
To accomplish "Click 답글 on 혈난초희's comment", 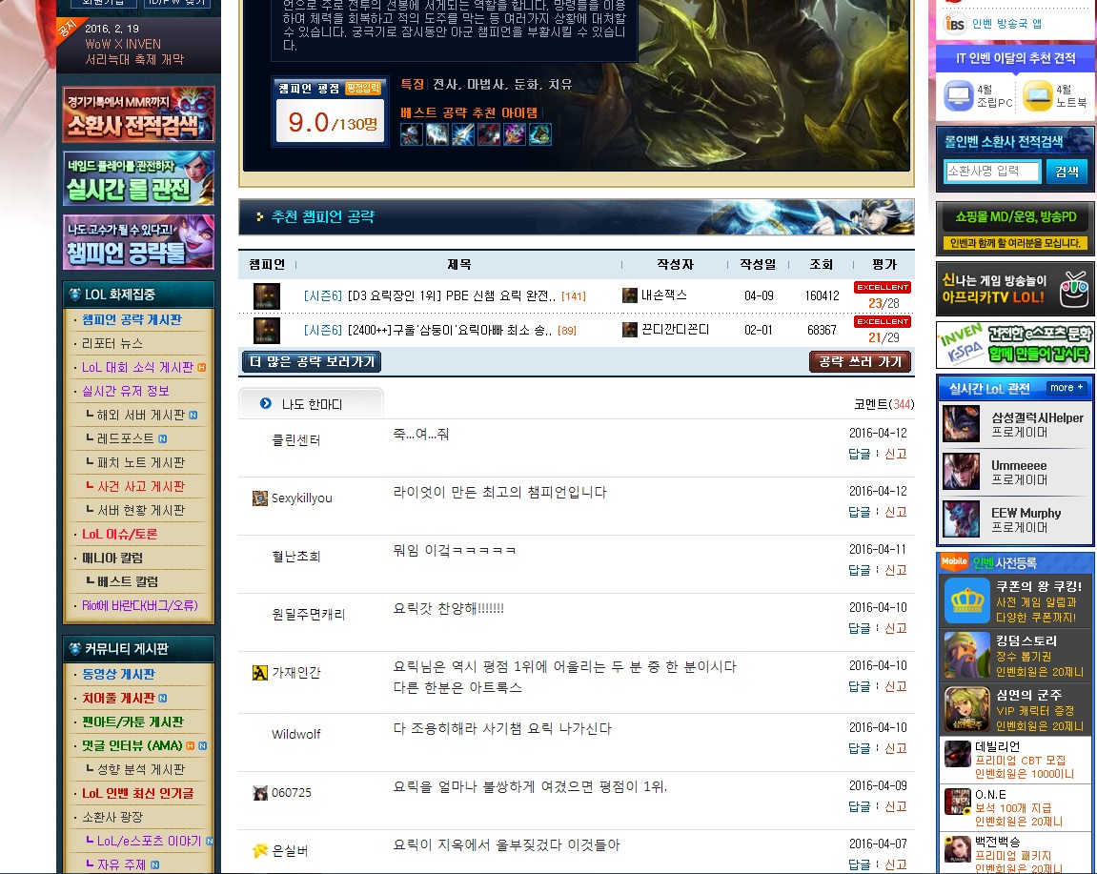I will (x=859, y=570).
